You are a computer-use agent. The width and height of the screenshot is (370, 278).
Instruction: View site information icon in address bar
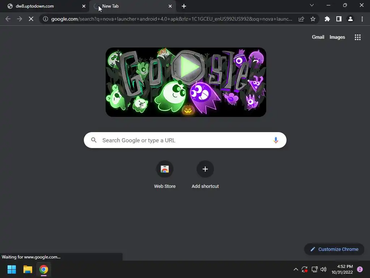(x=46, y=19)
